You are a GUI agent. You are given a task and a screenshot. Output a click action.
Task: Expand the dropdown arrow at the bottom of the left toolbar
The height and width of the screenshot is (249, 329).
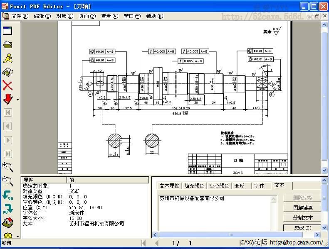pos(17,237)
